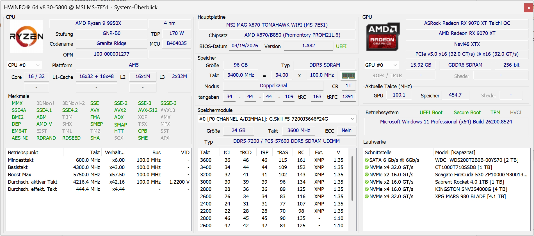The image size is (534, 236).
Task: Click status icon for KINGSTON SNV3S4000G drive
Action: click(367, 189)
